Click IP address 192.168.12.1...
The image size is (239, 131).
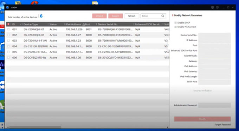coord(75,52)
